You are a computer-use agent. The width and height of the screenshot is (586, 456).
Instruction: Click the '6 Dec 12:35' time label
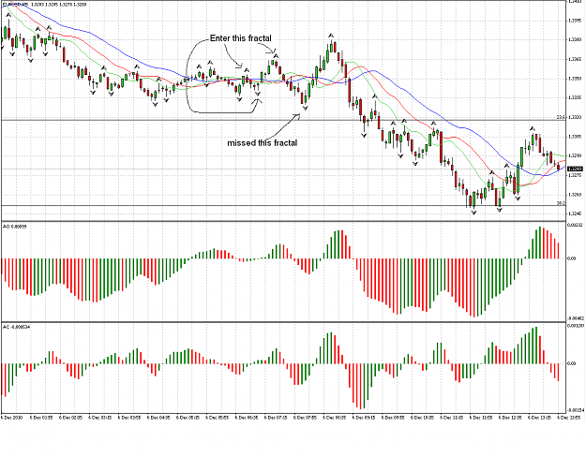pyautogui.click(x=510, y=418)
